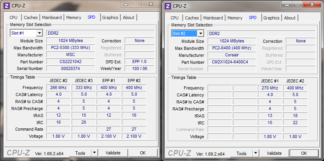Click the EPP #1 column header
324x161 pixels.
tap(109, 80)
